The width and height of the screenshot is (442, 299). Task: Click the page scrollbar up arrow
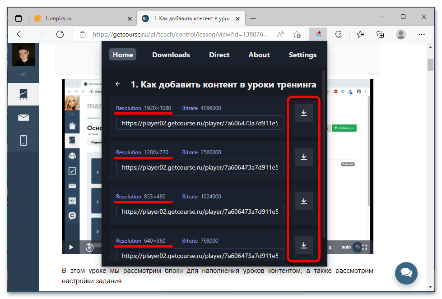(x=430, y=47)
